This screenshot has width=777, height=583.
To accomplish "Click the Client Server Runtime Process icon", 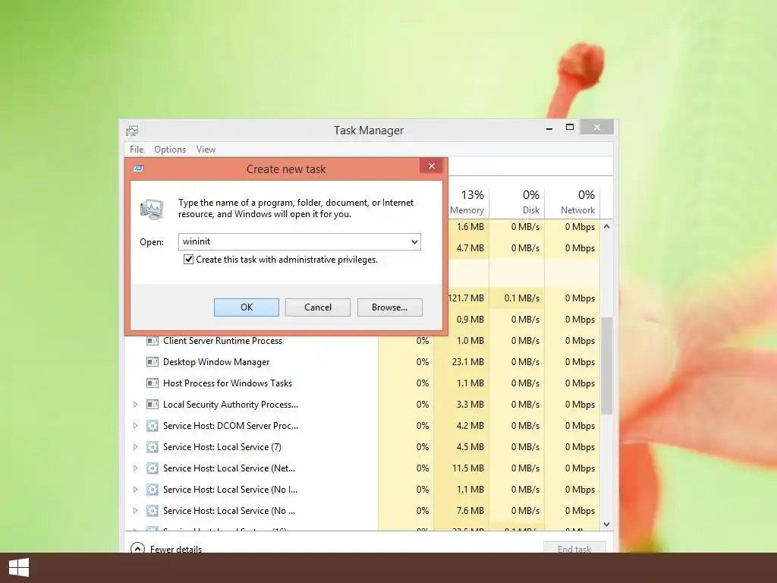I will [152, 341].
